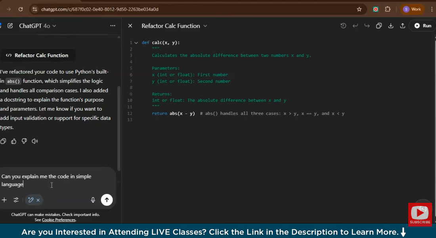436x238 pixels.
Task: Start voice dictation with the microphone
Action: pos(93,200)
